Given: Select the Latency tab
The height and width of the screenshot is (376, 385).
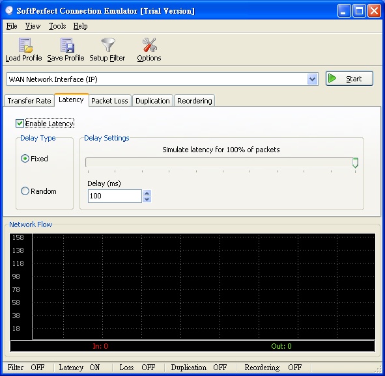Looking at the screenshot, I should tap(71, 100).
